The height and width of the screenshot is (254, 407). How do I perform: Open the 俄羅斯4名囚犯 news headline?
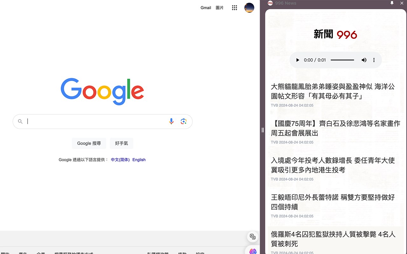(333, 239)
